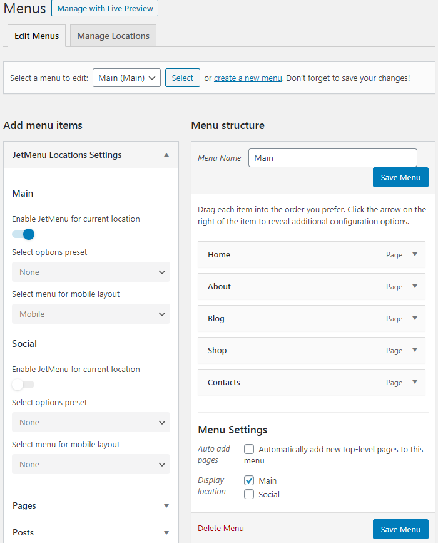Open Main options preset dropdown
The width and height of the screenshot is (438, 543).
coord(91,272)
